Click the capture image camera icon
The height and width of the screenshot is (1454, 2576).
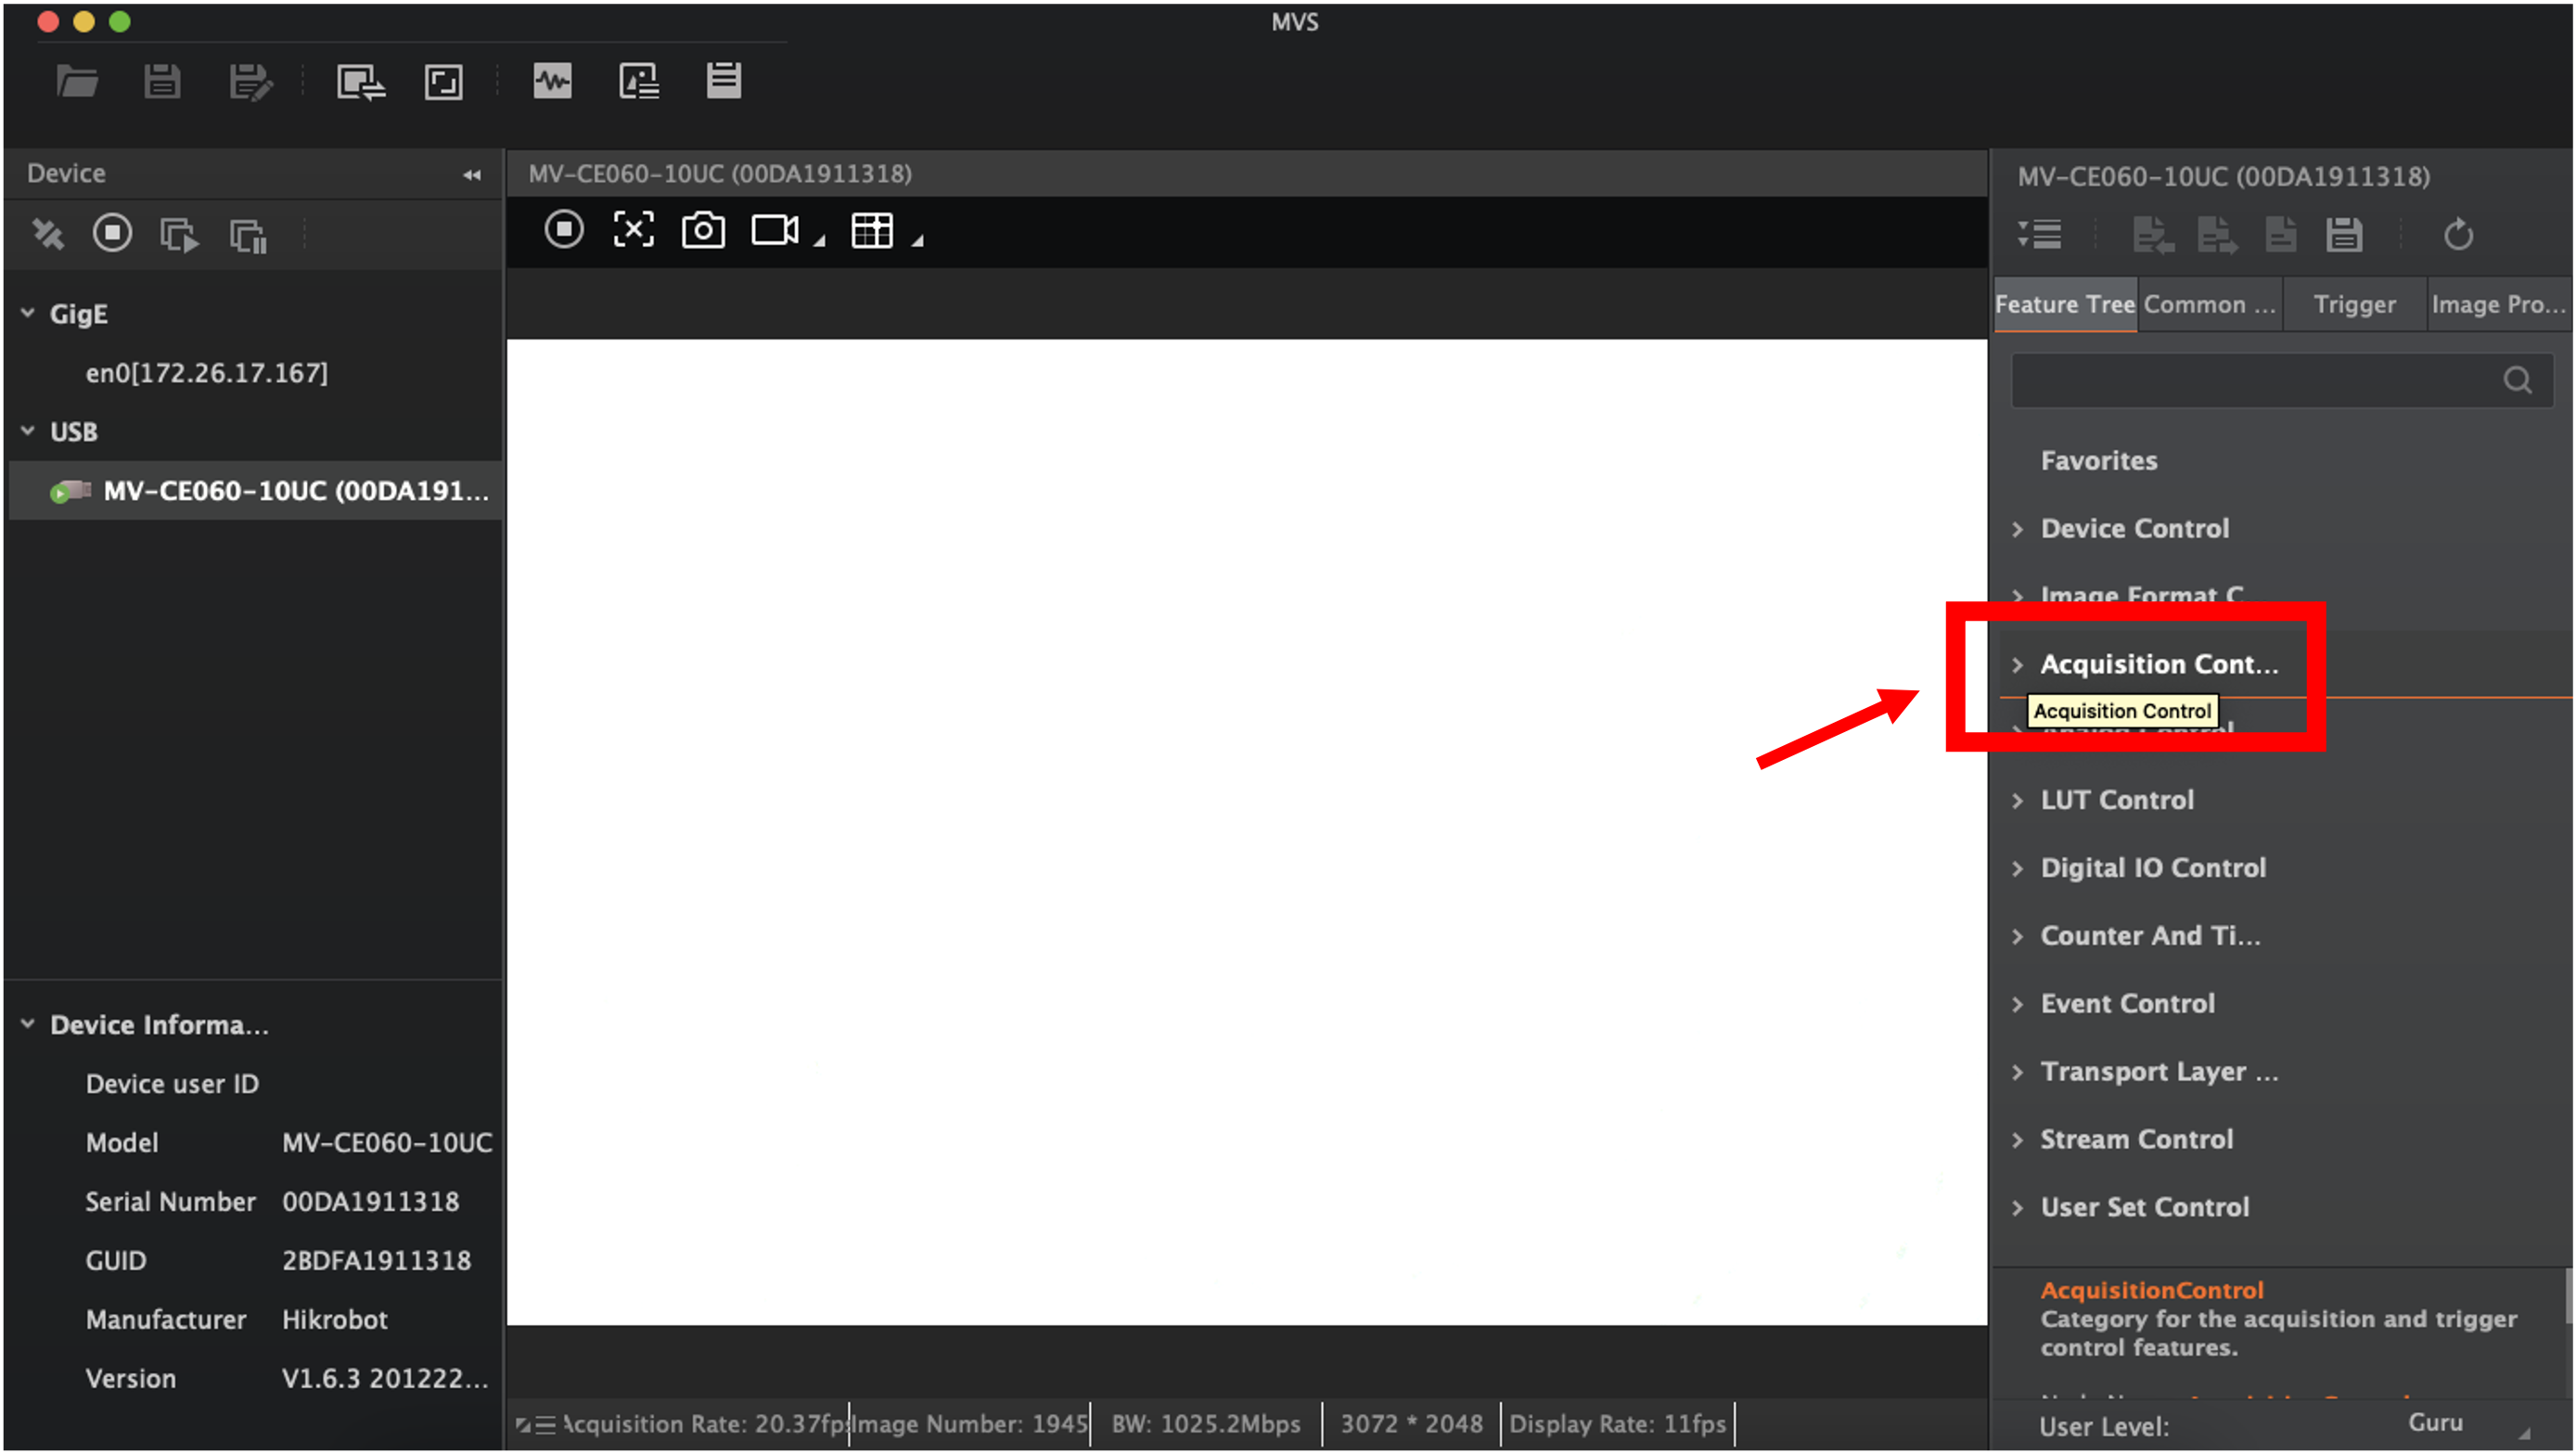coord(703,230)
